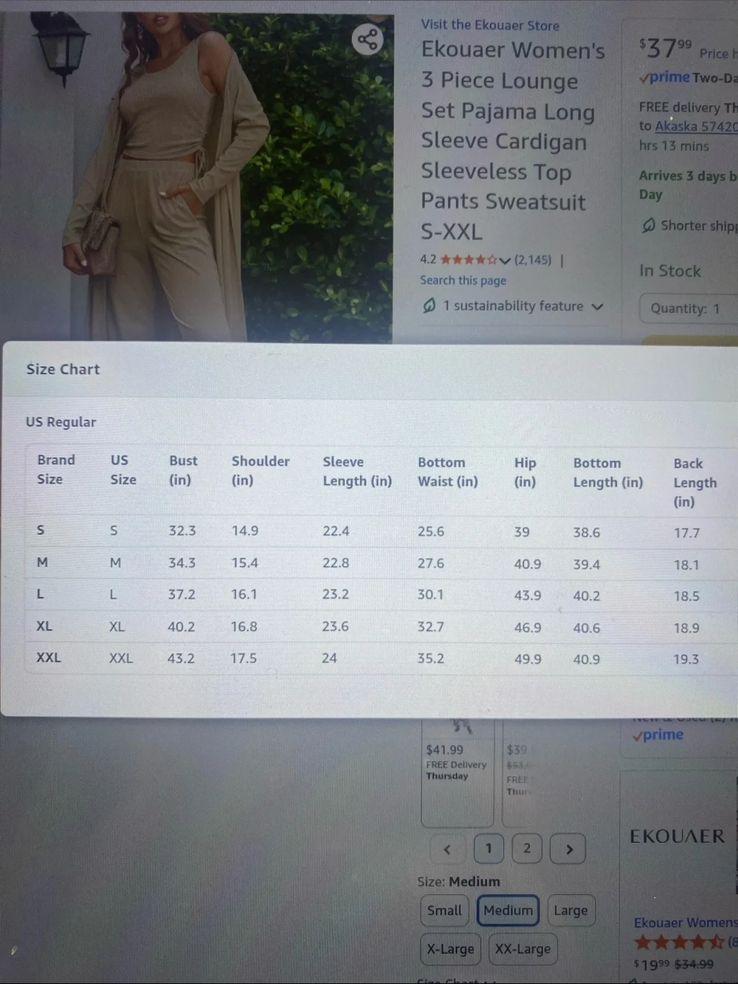Click the XL brand size row label
This screenshot has width=738, height=984.
(x=44, y=626)
